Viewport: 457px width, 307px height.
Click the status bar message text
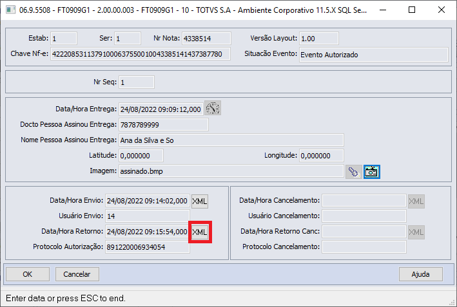(66, 298)
